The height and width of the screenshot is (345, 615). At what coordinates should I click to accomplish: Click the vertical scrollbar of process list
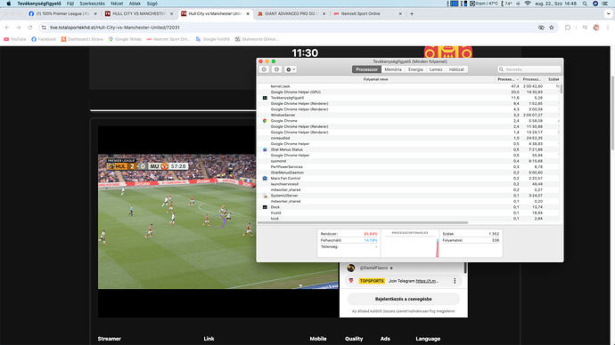(x=562, y=89)
